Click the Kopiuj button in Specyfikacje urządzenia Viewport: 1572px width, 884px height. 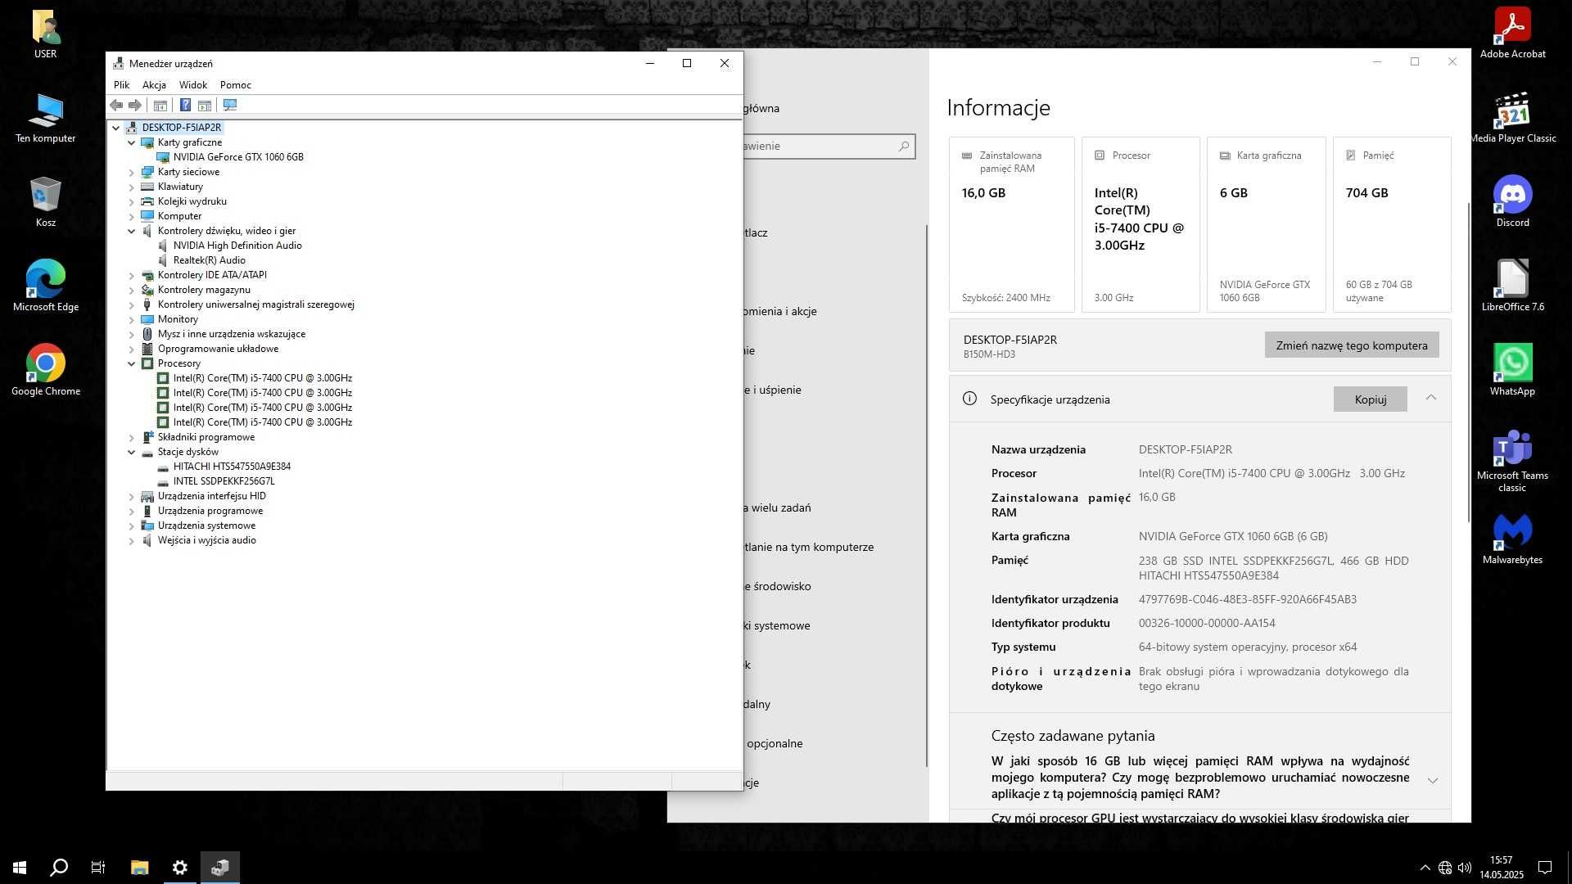pyautogui.click(x=1371, y=399)
